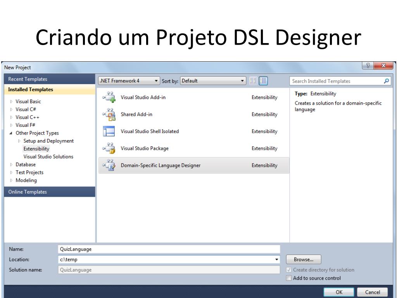Select the 'Shared Add-in' template name
Image resolution: width=397 pixels, height=298 pixels.
coord(136,114)
